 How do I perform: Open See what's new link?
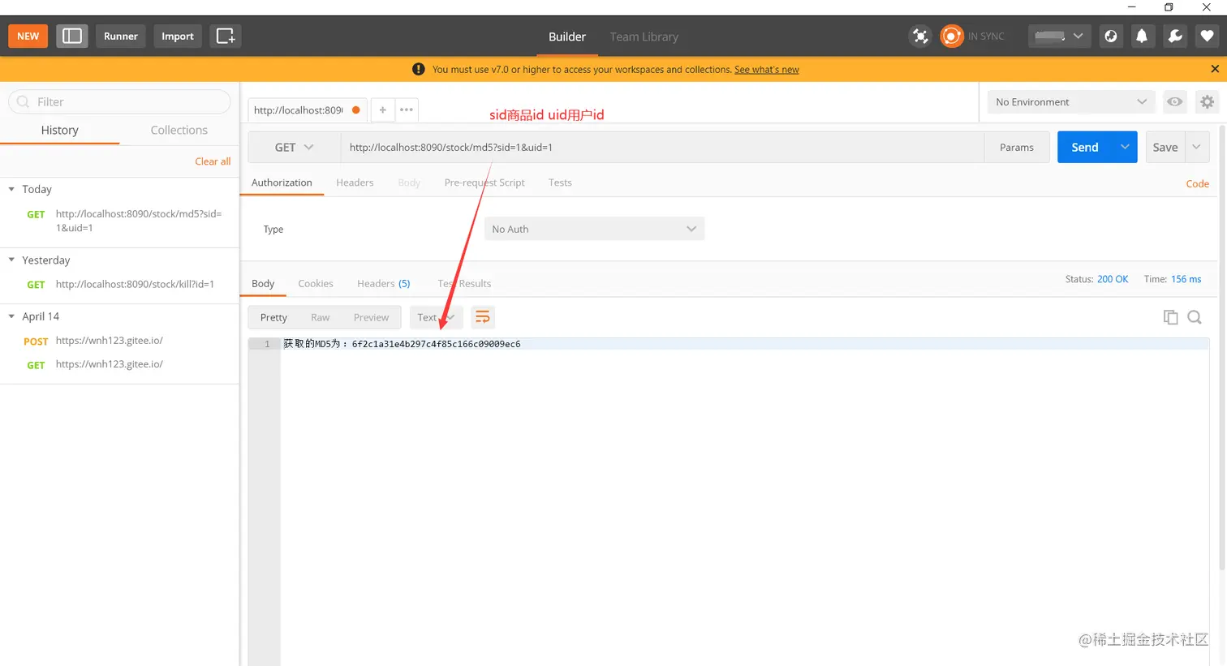(767, 70)
